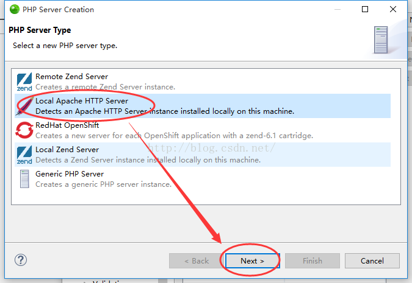Minimize the PHP Server Creation window
This screenshot has width=412, height=283.
click(338, 9)
